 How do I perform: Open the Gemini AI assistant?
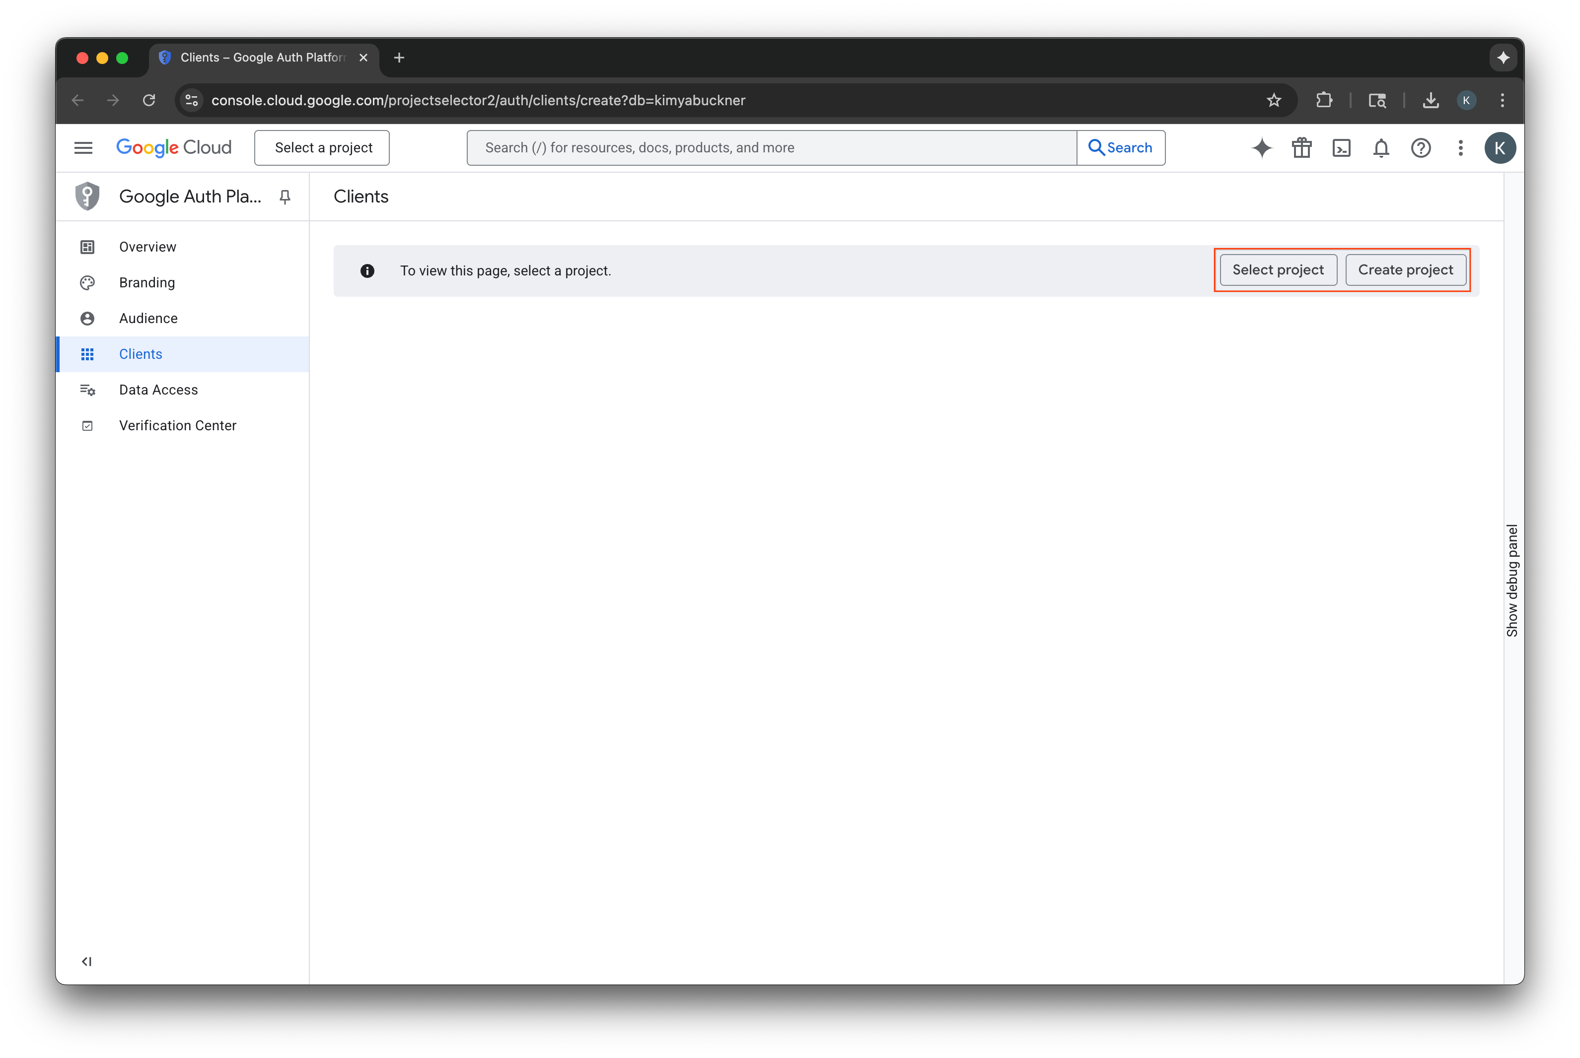pos(1261,148)
